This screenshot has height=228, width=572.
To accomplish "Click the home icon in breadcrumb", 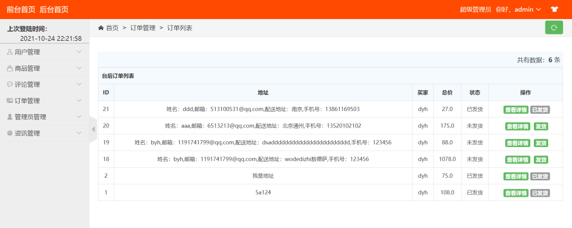I will tap(101, 28).
